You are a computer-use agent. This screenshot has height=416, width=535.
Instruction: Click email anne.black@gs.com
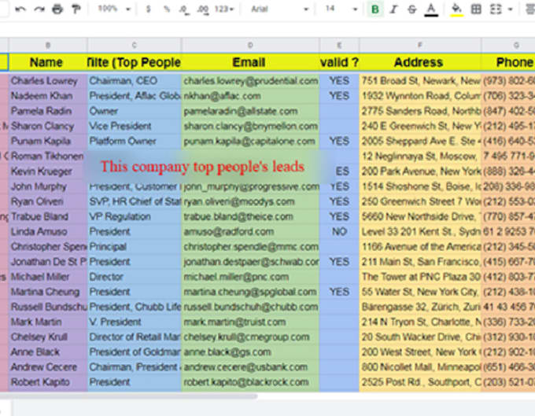pyautogui.click(x=250, y=352)
